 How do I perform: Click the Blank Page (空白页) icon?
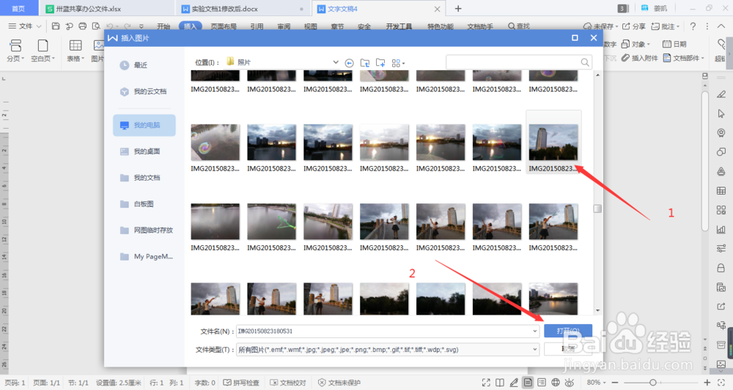pos(43,45)
